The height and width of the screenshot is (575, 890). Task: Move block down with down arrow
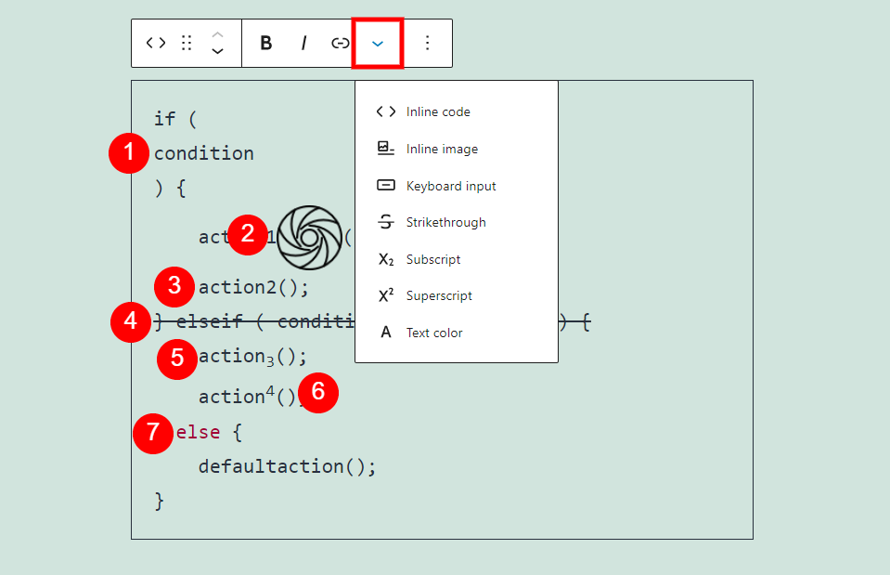(x=217, y=52)
